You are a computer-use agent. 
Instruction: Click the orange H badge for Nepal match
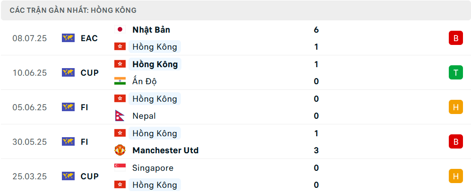point(456,107)
